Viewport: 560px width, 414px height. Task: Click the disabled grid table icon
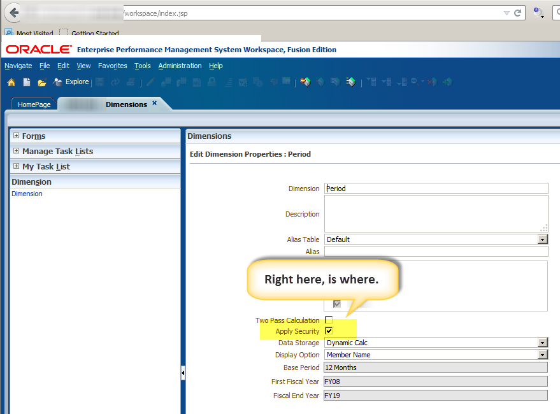[x=286, y=81]
